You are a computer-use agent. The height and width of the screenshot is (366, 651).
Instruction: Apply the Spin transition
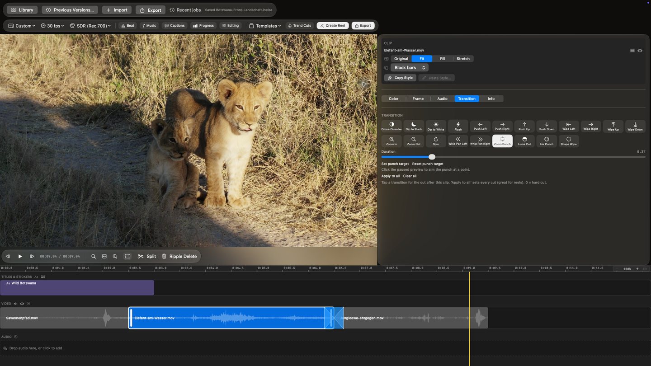pos(436,141)
